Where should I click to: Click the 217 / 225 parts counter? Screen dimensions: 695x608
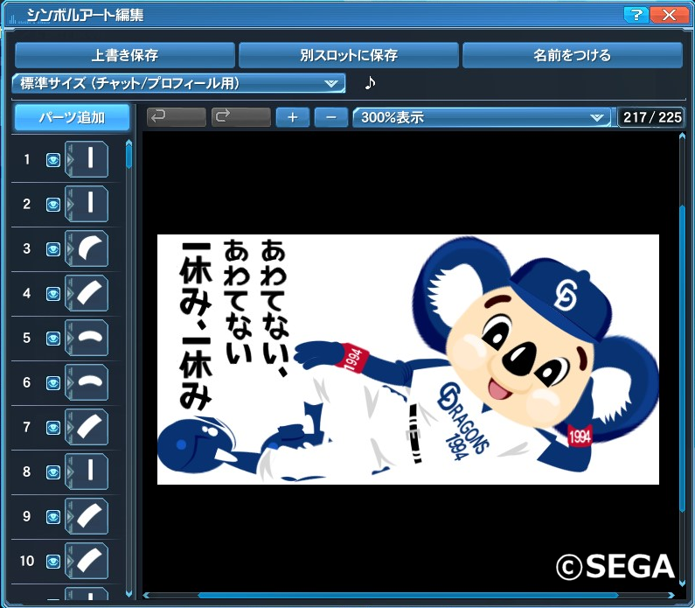pyautogui.click(x=652, y=117)
